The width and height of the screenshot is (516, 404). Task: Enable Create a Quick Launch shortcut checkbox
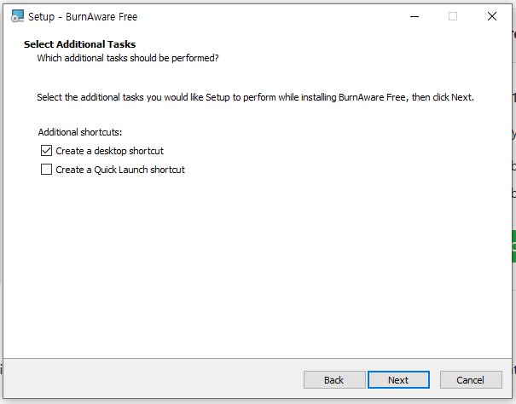pos(46,170)
